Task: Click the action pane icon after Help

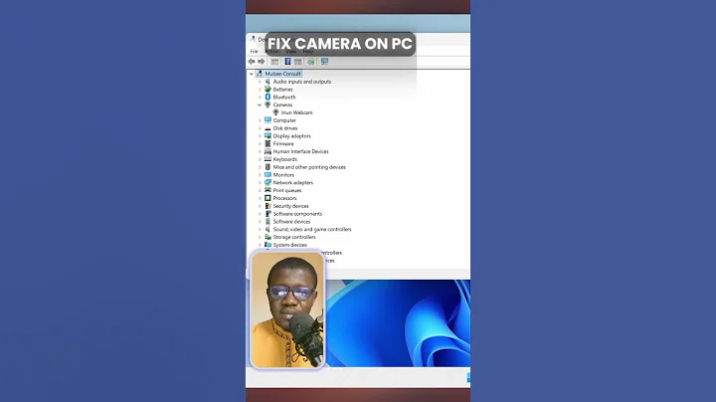Action: [297, 62]
